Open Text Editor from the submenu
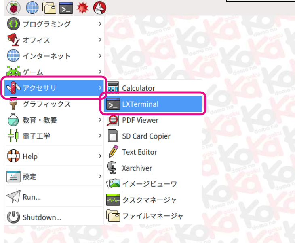 (x=153, y=152)
